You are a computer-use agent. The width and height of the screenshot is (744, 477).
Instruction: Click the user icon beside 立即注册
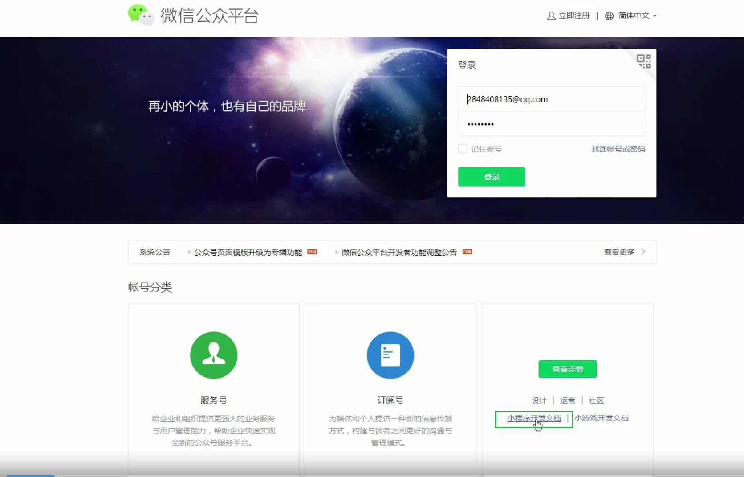551,16
